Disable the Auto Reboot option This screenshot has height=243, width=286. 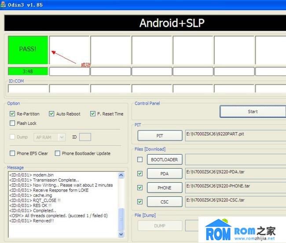tap(51, 114)
